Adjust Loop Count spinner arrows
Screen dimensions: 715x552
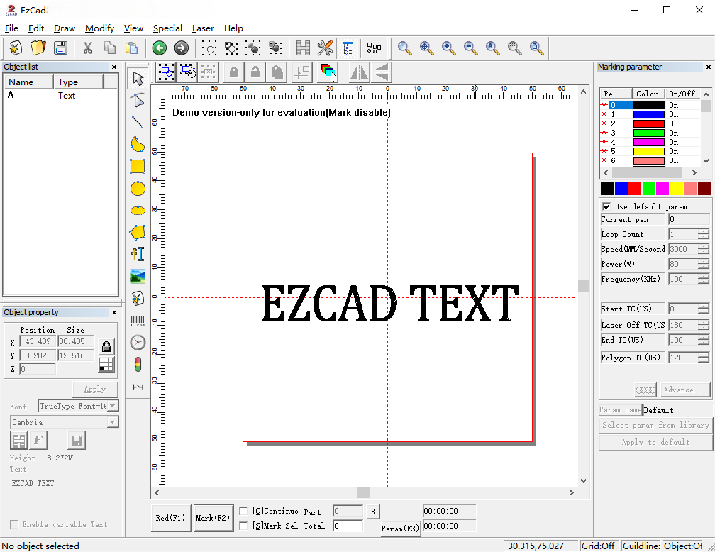703,234
